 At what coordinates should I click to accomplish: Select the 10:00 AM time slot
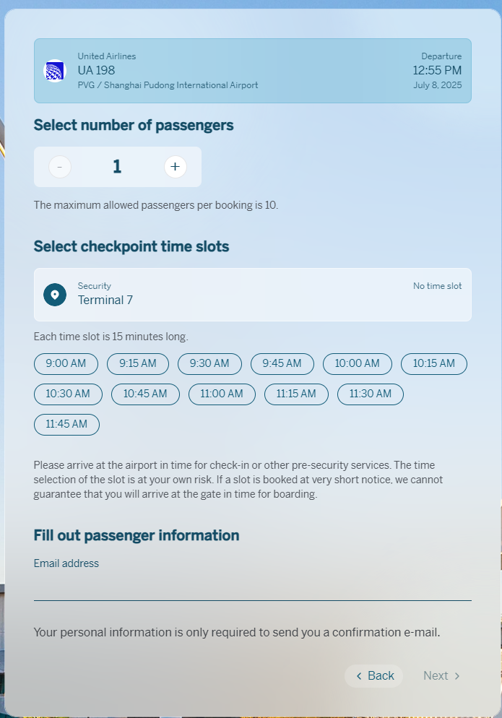pos(357,364)
